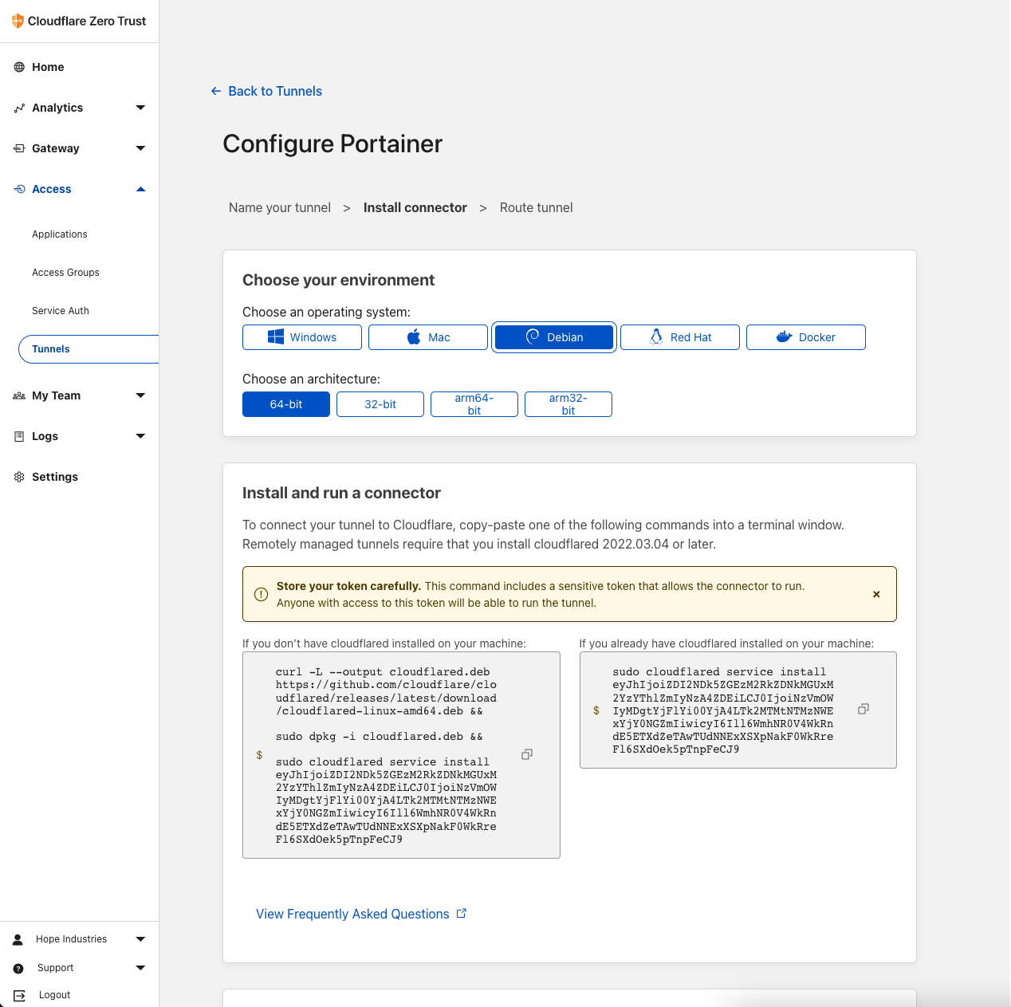Click the Cloudflare Zero Trust logo icon

tap(18, 21)
